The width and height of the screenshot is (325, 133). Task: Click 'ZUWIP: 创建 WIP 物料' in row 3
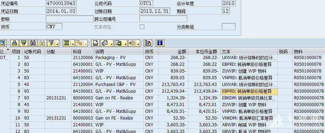[x=249, y=71]
